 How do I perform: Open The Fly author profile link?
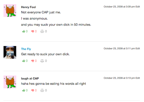(26, 49)
